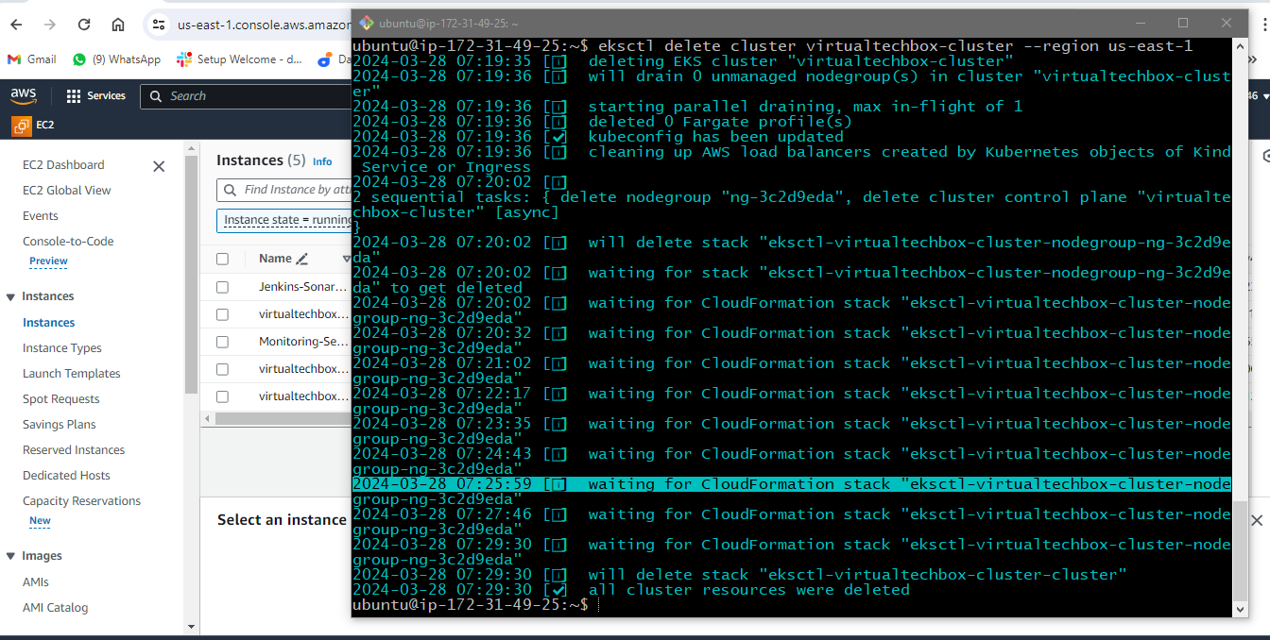This screenshot has width=1270, height=640.
Task: Open the Gmail bookmark
Action: click(32, 59)
